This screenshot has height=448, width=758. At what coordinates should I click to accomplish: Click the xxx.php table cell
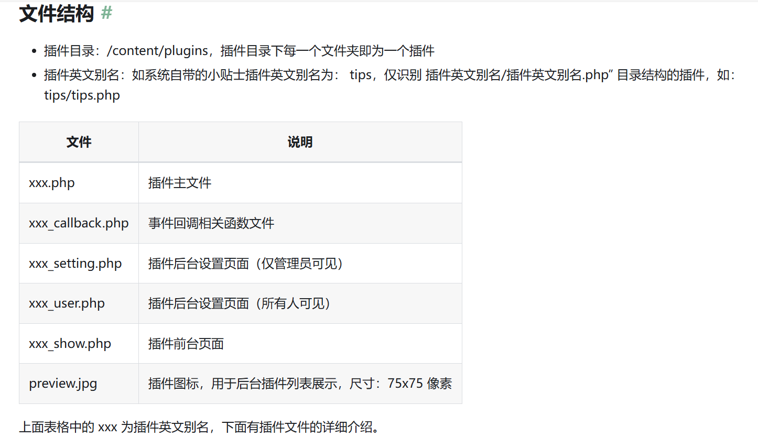tap(52, 183)
